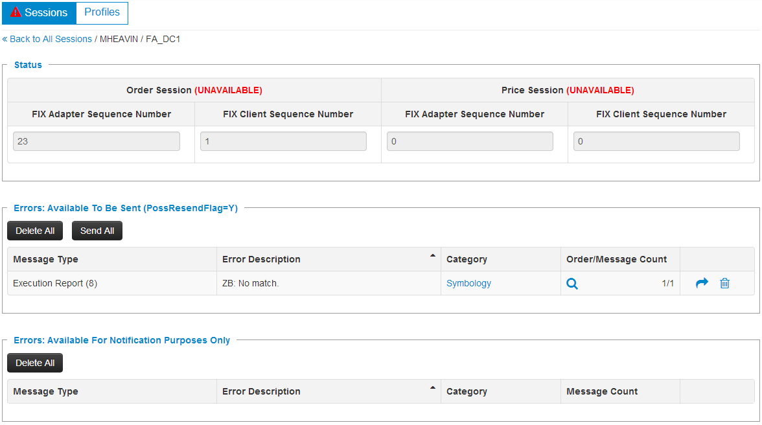Open the Symbology category link
The width and height of the screenshot is (762, 425).
point(468,283)
